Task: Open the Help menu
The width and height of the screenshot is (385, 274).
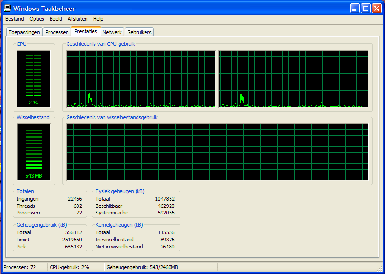Action: (x=98, y=19)
